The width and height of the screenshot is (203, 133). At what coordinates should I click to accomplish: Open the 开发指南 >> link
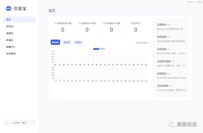pos(163,49)
